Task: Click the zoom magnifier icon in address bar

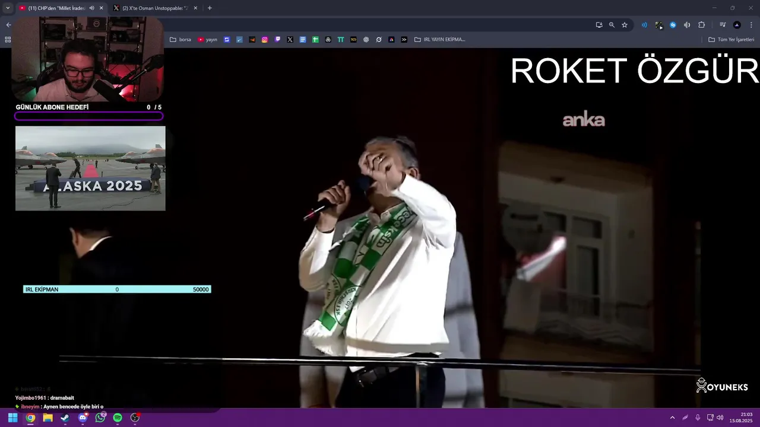Action: (x=612, y=25)
